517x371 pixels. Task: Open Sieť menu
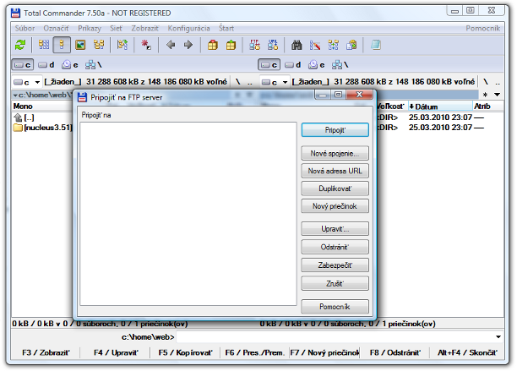(x=116, y=29)
